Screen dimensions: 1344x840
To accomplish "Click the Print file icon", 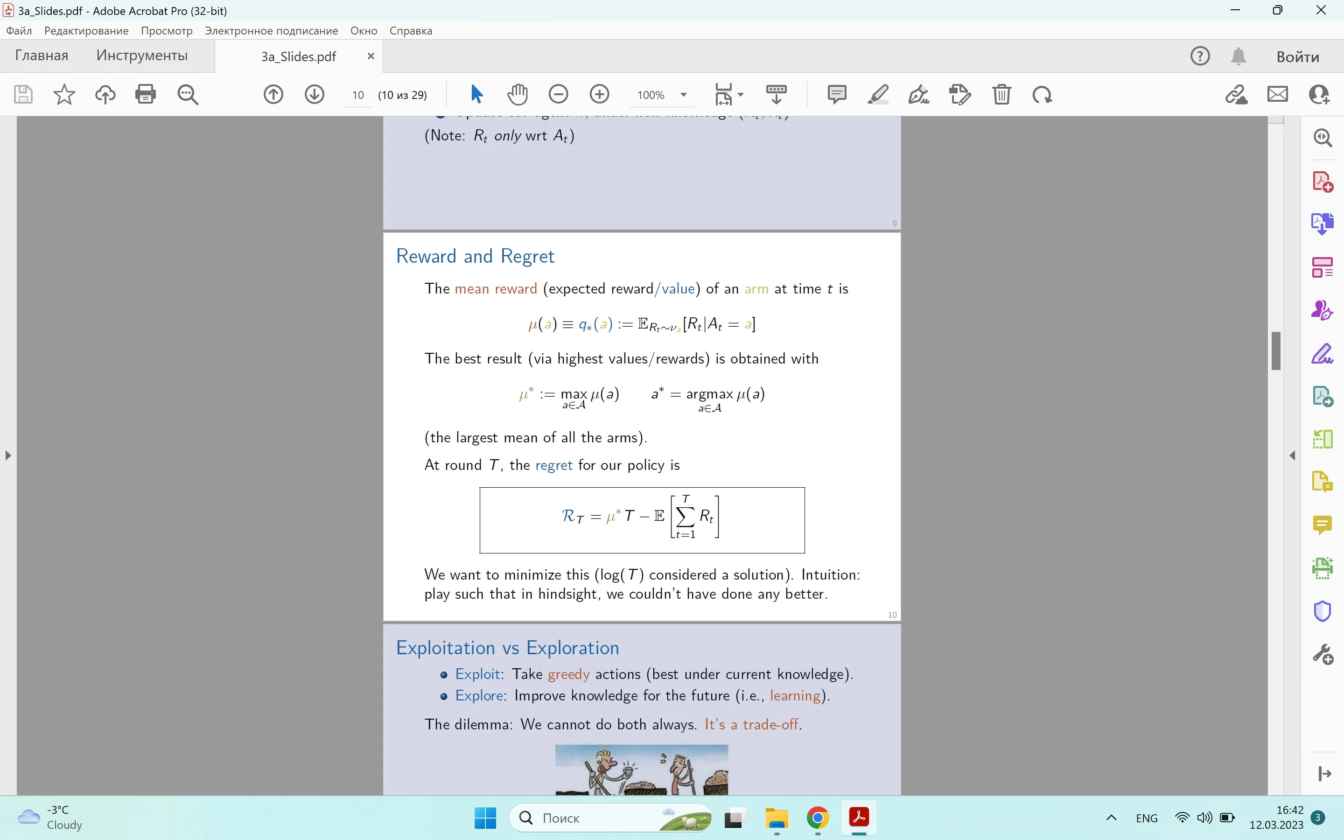I will [x=146, y=94].
